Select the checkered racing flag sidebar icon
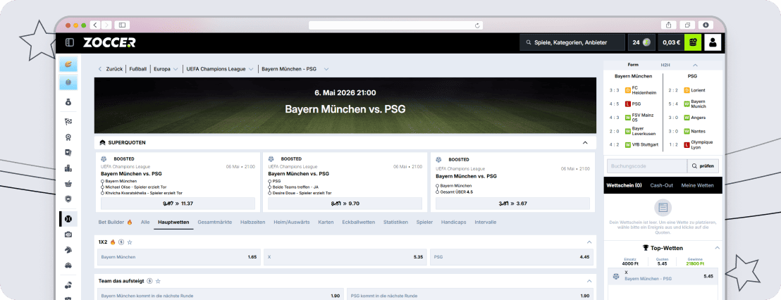Viewport: 781px width, 300px height. [x=68, y=121]
